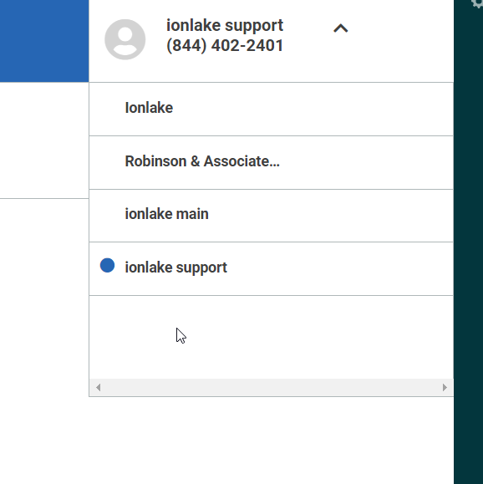Click blank space left of Ionlake label

point(107,109)
